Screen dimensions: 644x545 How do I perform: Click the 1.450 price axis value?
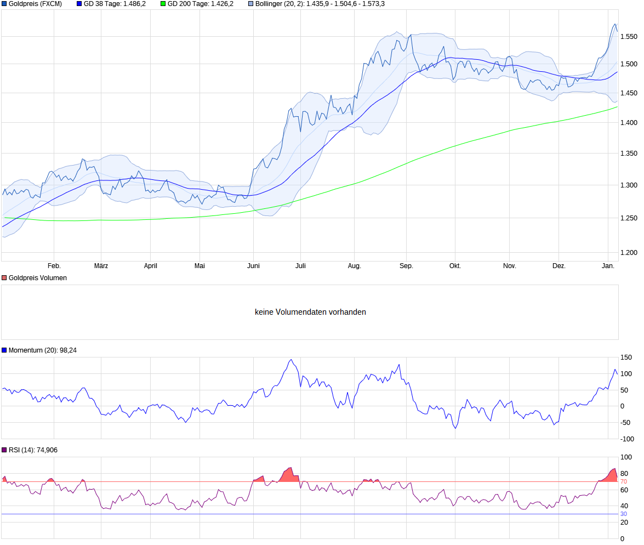point(629,93)
